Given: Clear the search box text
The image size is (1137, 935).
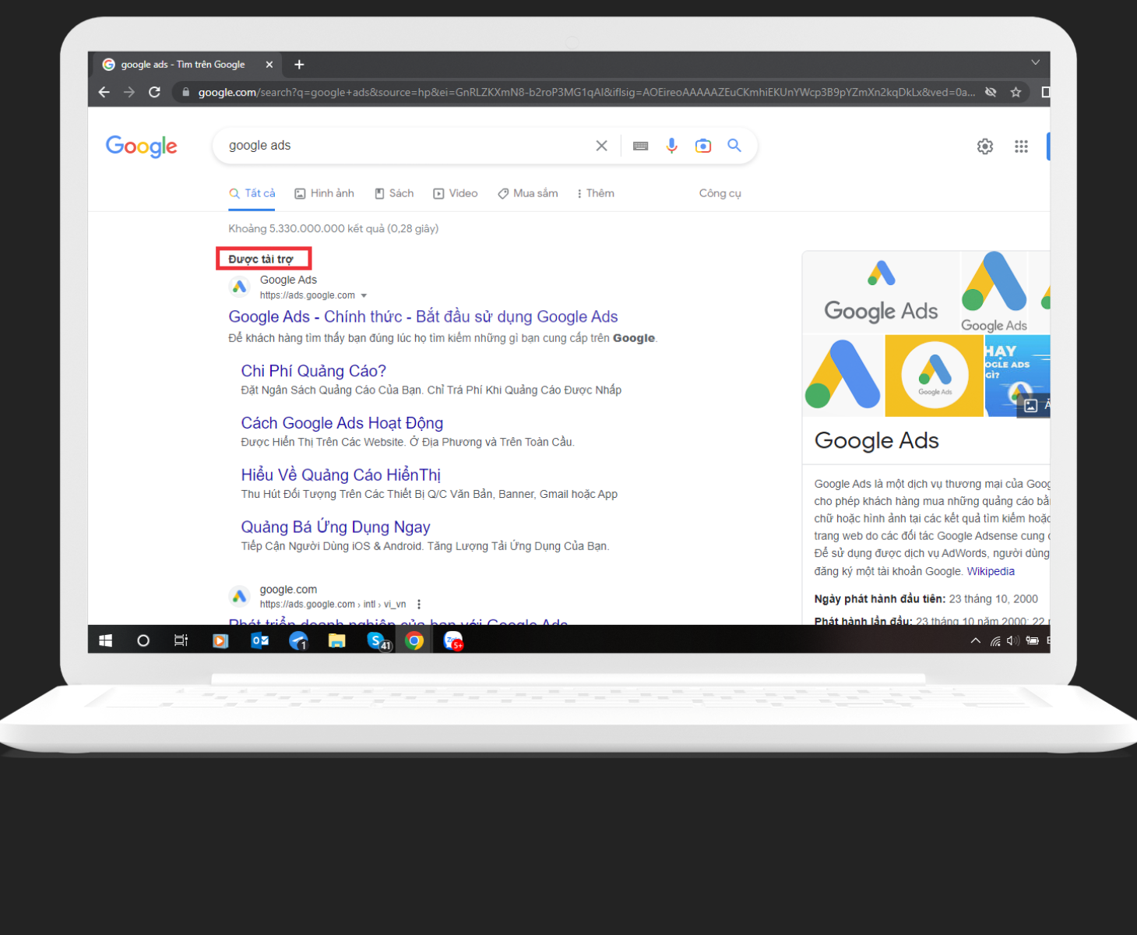Looking at the screenshot, I should [x=601, y=146].
